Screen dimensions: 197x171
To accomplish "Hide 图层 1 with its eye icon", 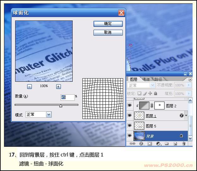I will pyautogui.click(x=129, y=115).
